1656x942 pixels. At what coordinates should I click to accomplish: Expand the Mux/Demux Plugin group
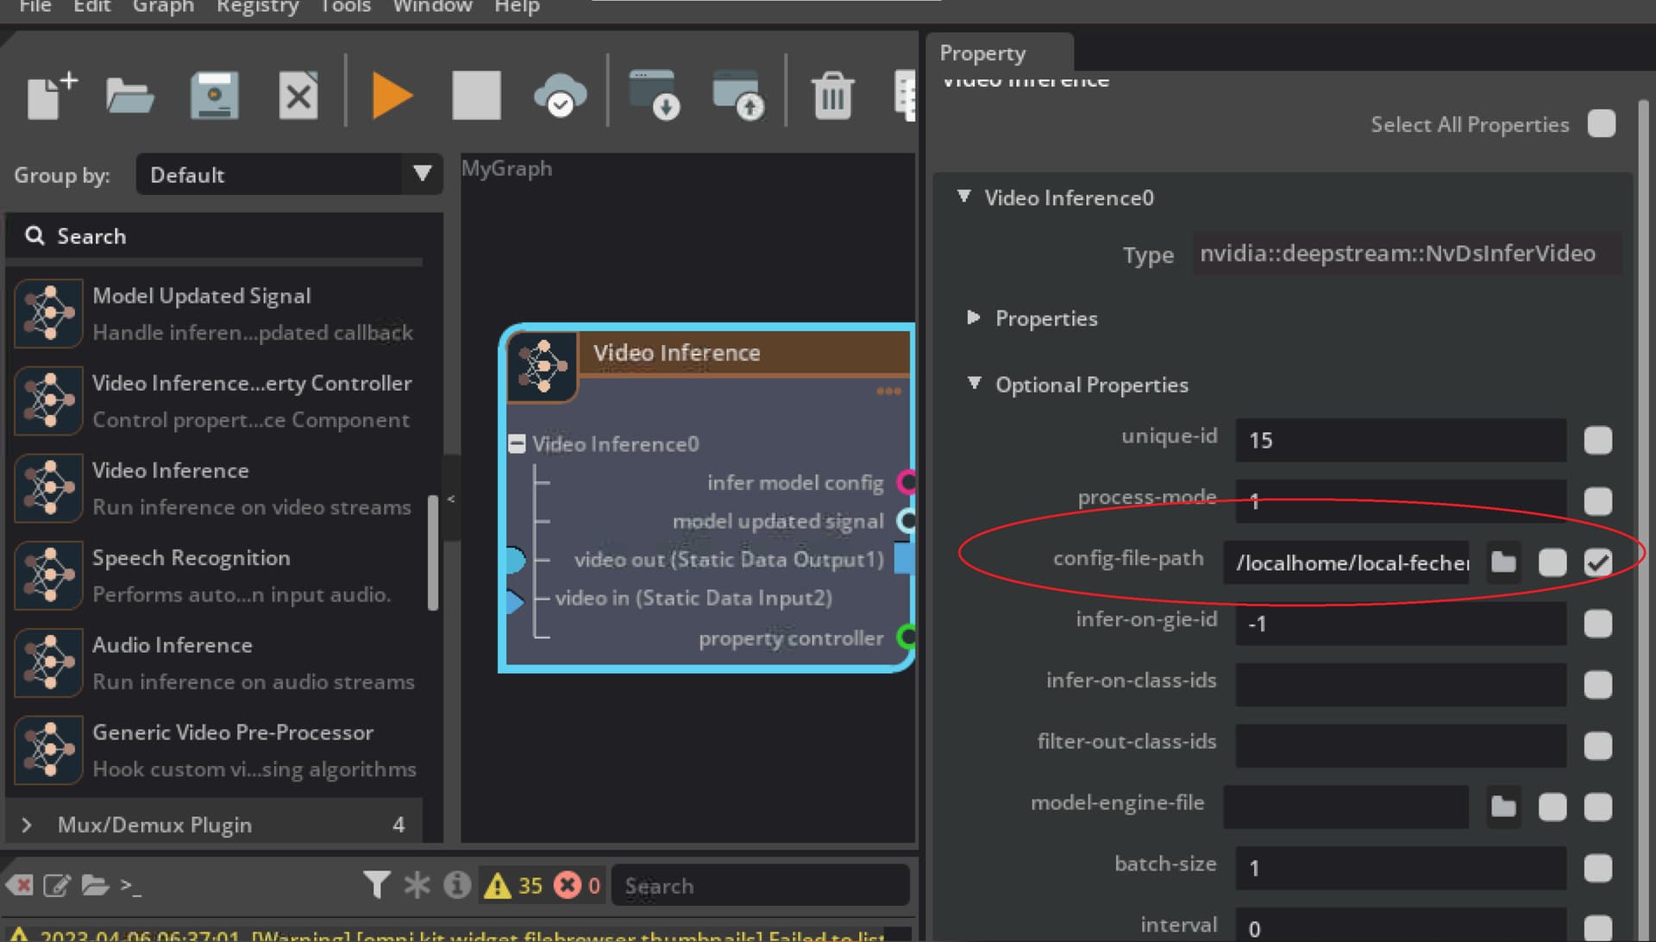[27, 825]
